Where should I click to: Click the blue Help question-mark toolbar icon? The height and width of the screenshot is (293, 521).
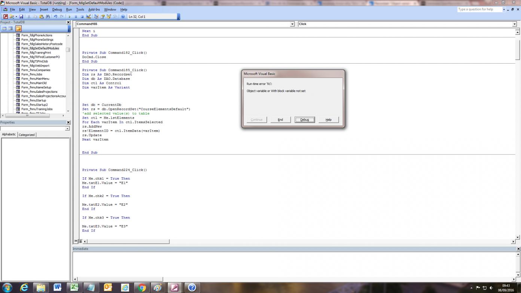click(123, 16)
